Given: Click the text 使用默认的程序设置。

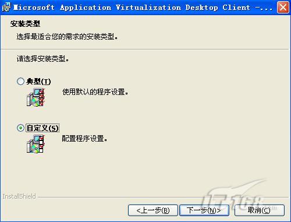Looking at the screenshot, I should point(95,92).
